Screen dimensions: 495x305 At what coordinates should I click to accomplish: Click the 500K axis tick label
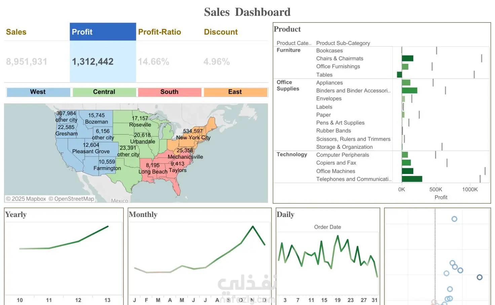[x=436, y=189]
